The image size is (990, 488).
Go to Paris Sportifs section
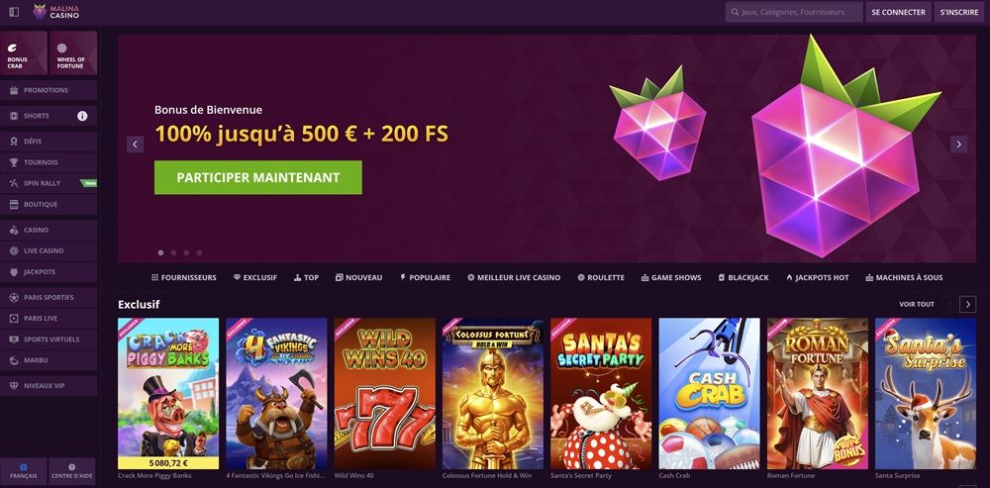pos(49,297)
